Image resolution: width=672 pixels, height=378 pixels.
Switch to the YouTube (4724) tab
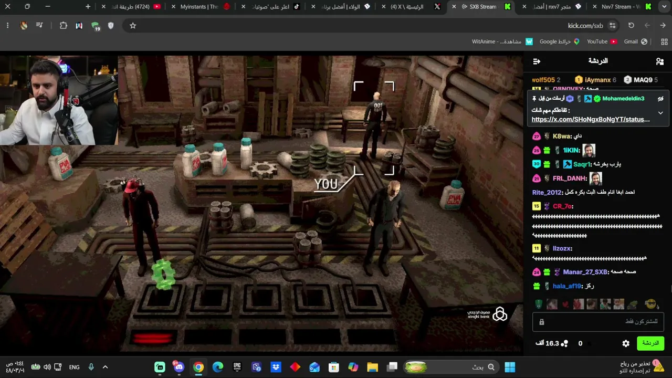[131, 7]
